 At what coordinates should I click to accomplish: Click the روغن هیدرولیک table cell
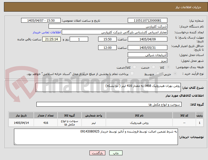coord(139,123)
